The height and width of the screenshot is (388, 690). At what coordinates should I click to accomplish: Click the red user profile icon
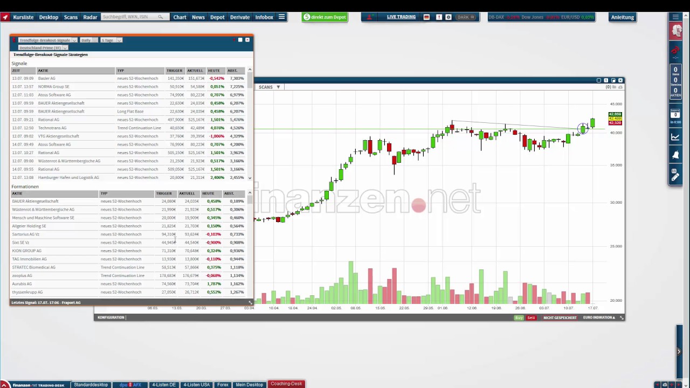click(x=369, y=17)
